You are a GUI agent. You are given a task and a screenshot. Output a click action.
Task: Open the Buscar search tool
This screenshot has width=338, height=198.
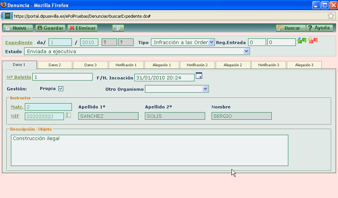pos(289,28)
